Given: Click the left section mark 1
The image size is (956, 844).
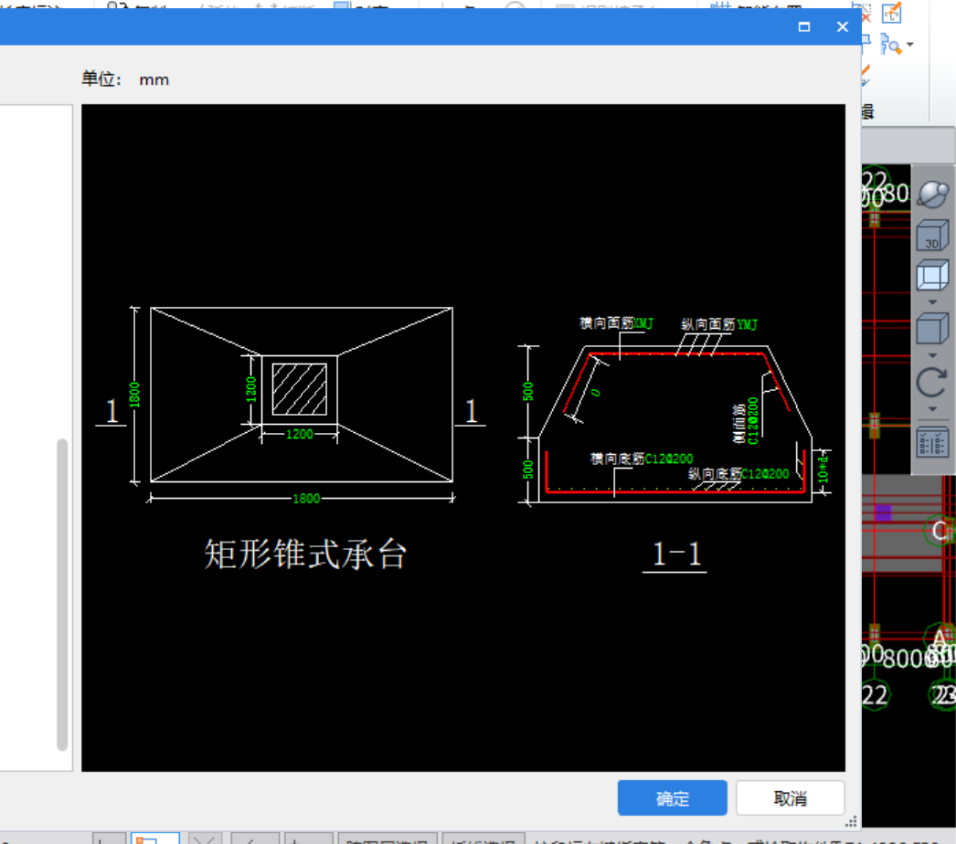Looking at the screenshot, I should (112, 411).
